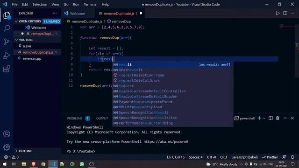Viewport: 299px width, 168px height.
Task: Change line ending via CRLF item
Action: click(x=224, y=157)
